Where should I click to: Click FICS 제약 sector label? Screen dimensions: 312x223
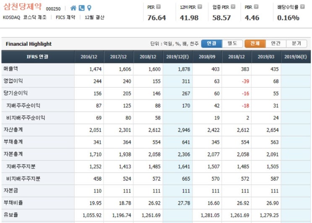pyautogui.click(x=66, y=17)
